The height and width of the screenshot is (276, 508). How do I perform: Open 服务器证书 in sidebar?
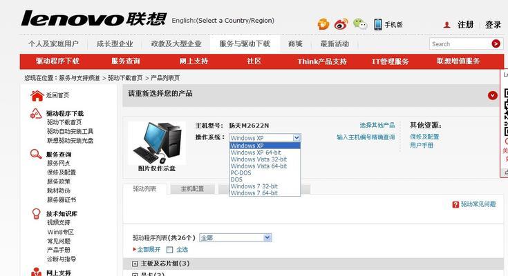pos(62,199)
